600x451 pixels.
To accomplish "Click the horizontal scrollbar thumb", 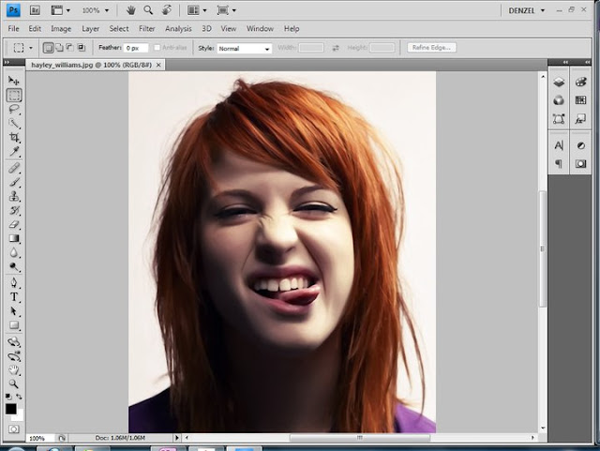I will pyautogui.click(x=359, y=438).
